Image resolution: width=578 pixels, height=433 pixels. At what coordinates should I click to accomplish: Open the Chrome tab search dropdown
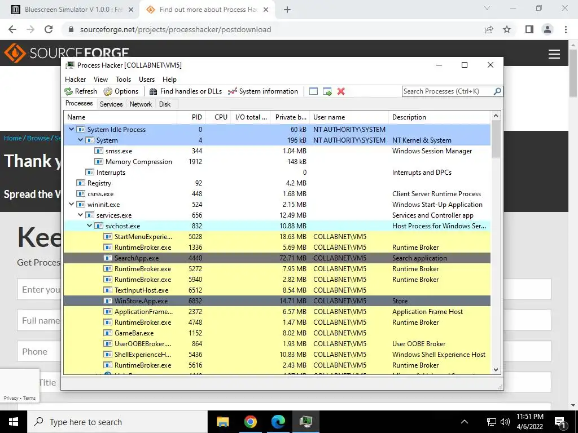487,8
